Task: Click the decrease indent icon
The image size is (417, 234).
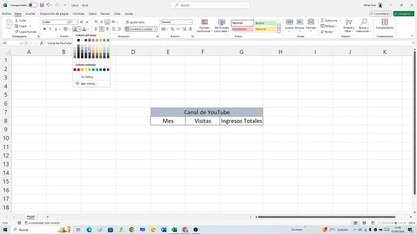Action: (113, 29)
